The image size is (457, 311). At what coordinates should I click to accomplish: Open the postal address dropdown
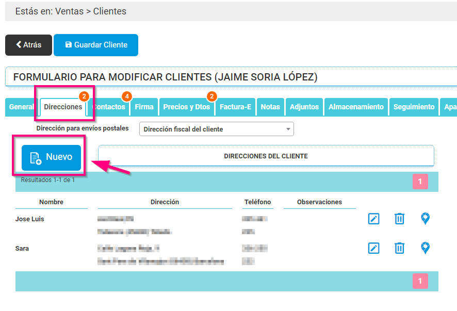click(x=216, y=129)
